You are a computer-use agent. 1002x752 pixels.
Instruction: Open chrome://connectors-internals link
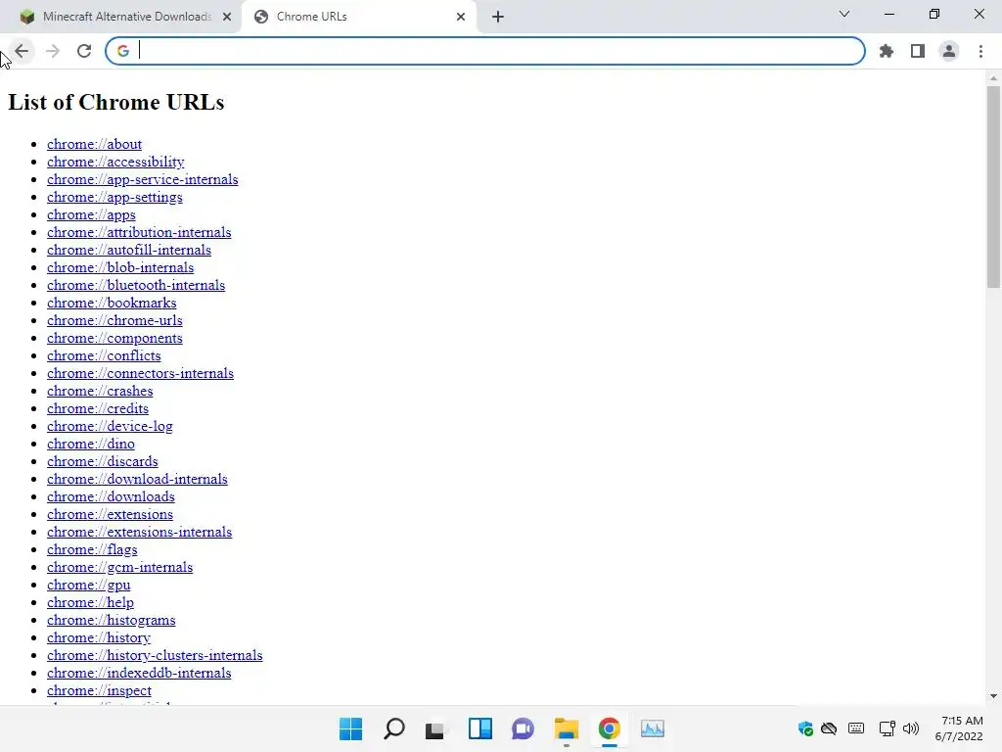pyautogui.click(x=140, y=373)
